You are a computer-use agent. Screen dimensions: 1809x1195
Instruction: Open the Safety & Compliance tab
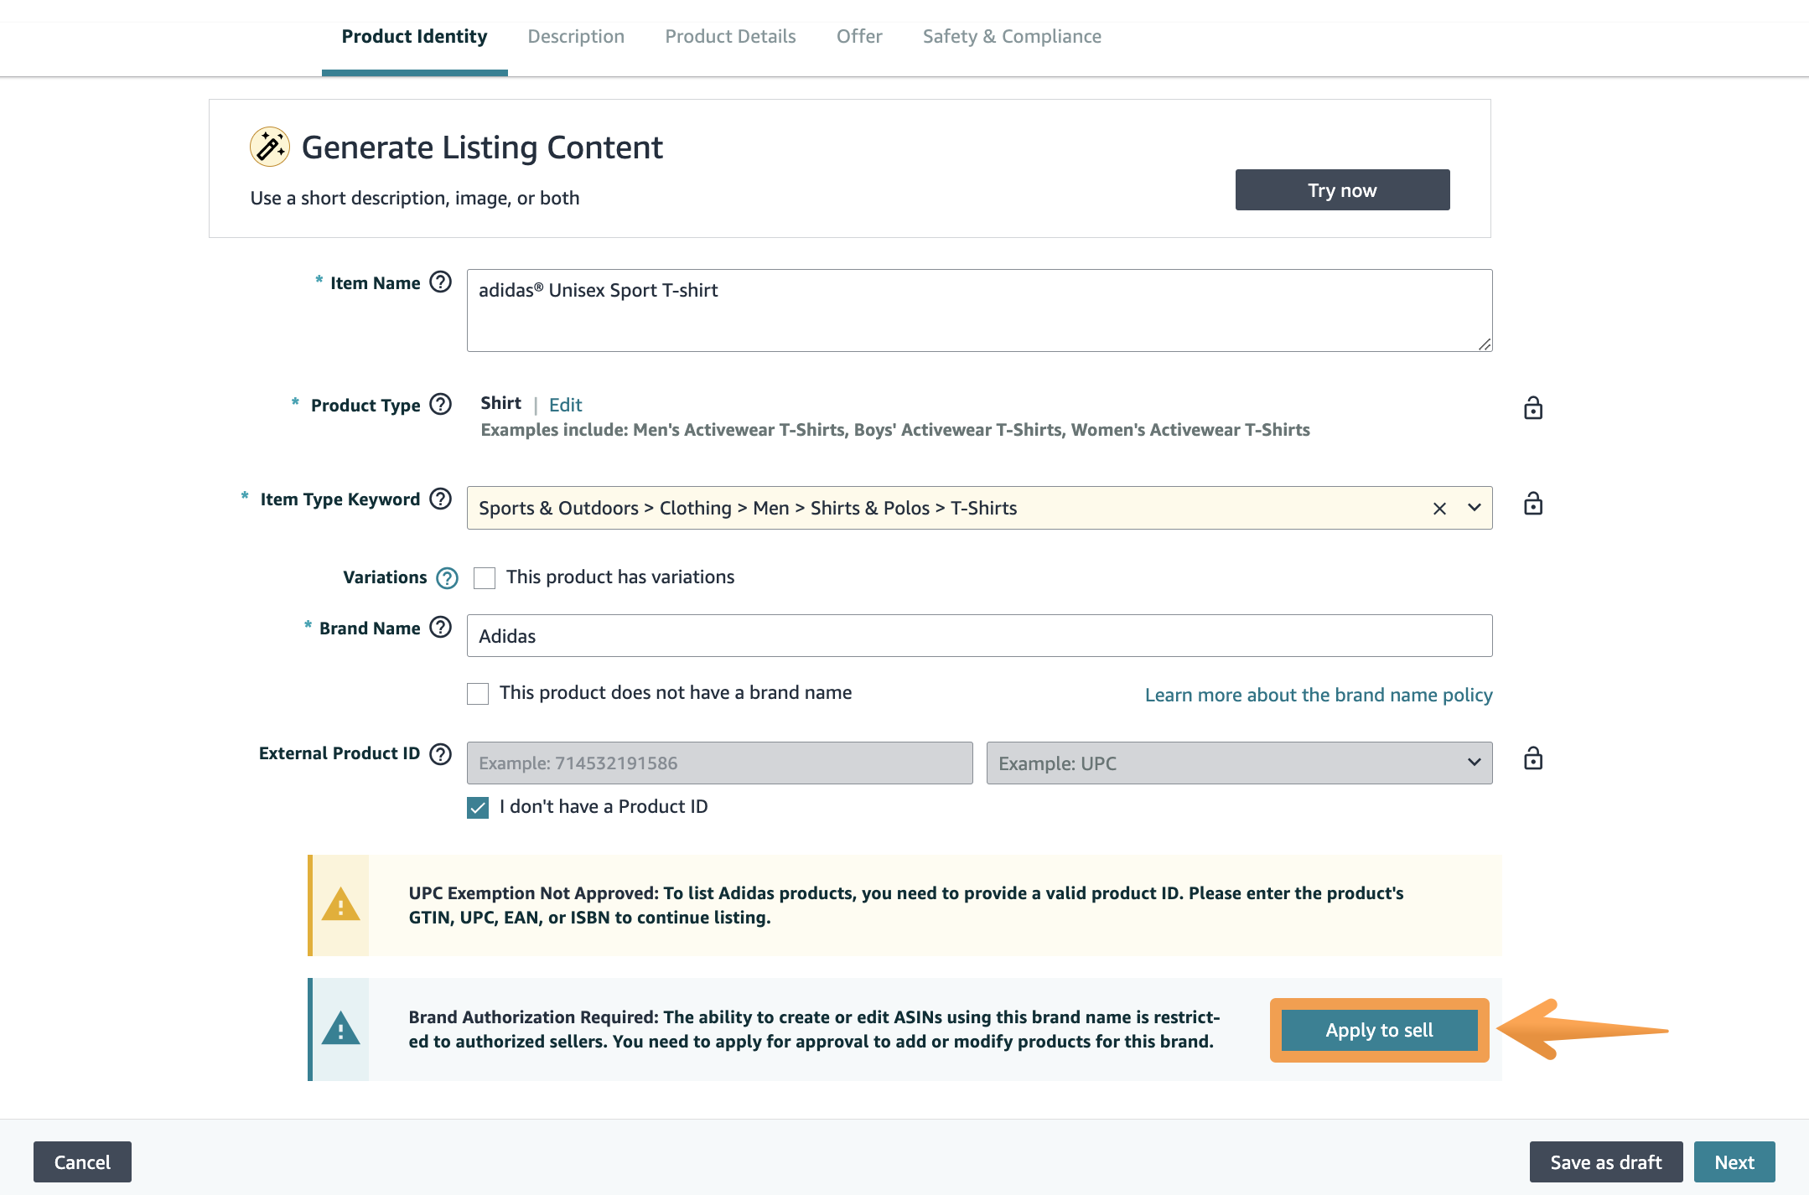[x=1012, y=36]
